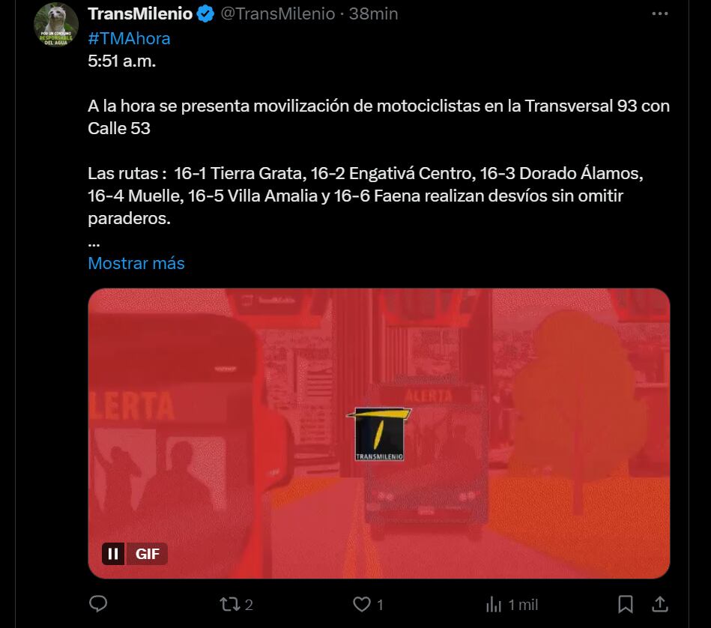
Task: Open the #TMAhora hashtag link
Action: coord(129,38)
